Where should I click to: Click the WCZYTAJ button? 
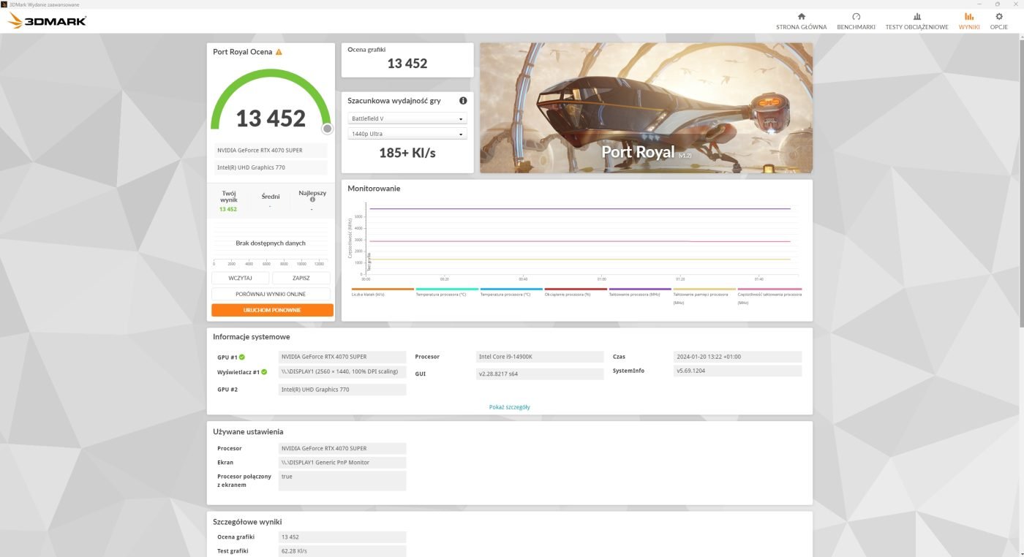240,278
